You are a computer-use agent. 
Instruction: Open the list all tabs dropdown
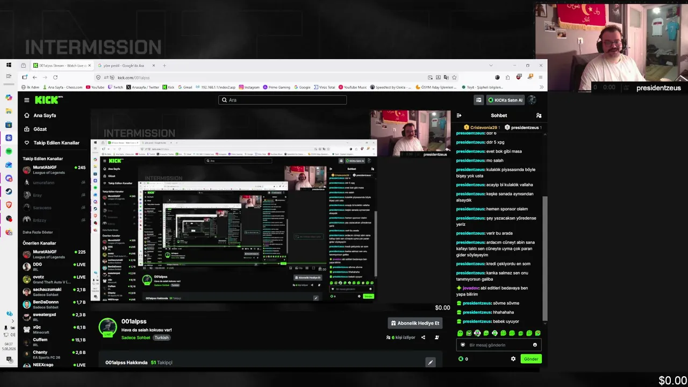click(491, 66)
